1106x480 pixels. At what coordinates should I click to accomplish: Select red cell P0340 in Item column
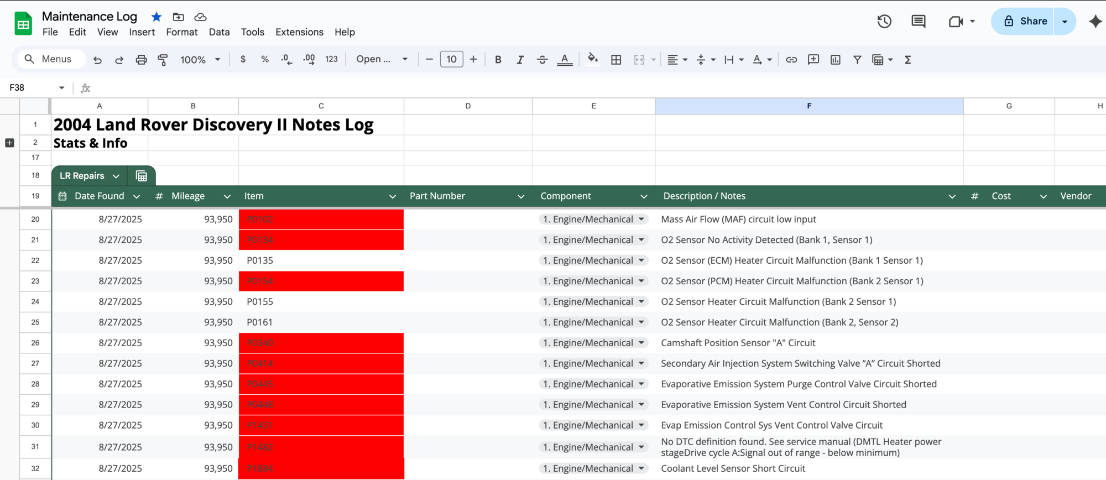pyautogui.click(x=321, y=343)
